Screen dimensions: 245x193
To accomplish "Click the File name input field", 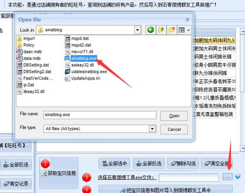I will (100, 115).
